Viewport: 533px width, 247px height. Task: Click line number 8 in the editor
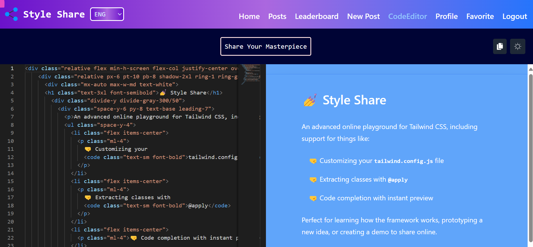tap(12, 125)
